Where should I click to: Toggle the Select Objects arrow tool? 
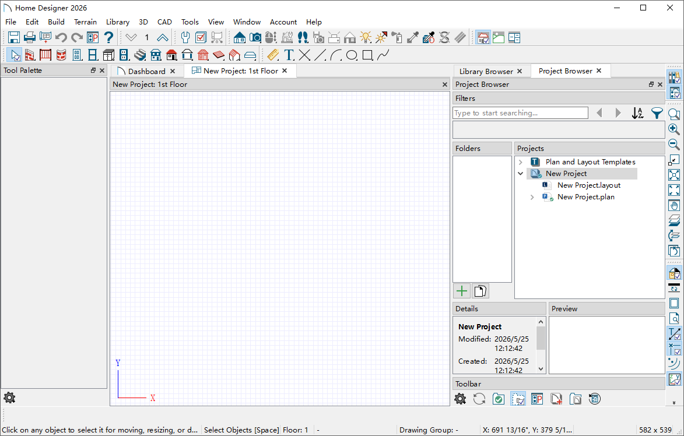point(14,55)
